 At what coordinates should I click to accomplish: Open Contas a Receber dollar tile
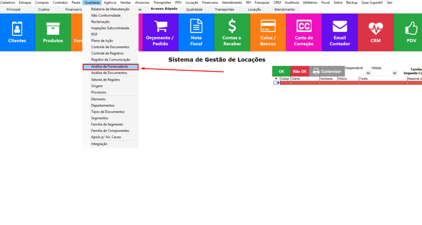point(232,32)
